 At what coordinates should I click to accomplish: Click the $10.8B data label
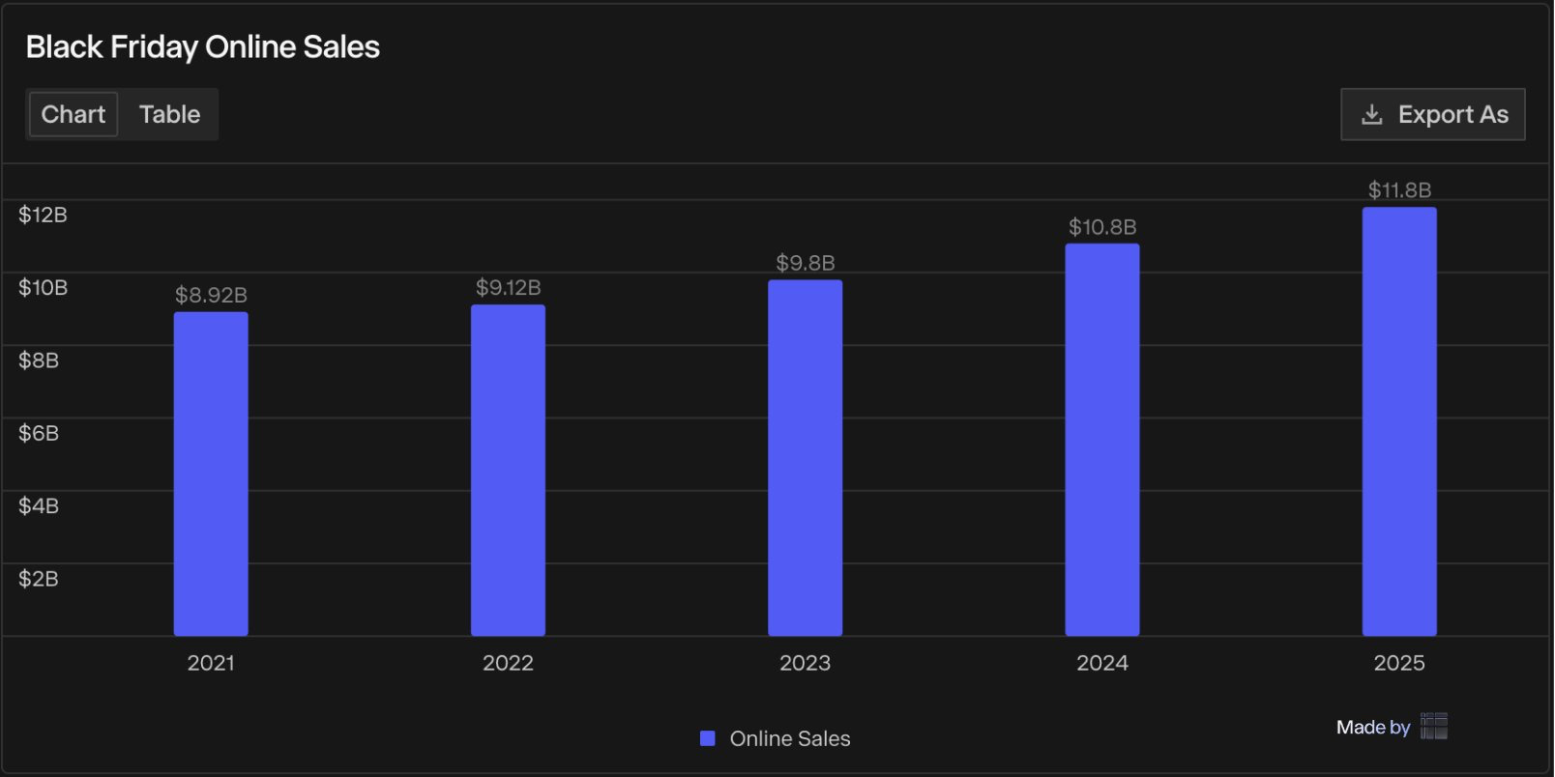tap(1101, 227)
